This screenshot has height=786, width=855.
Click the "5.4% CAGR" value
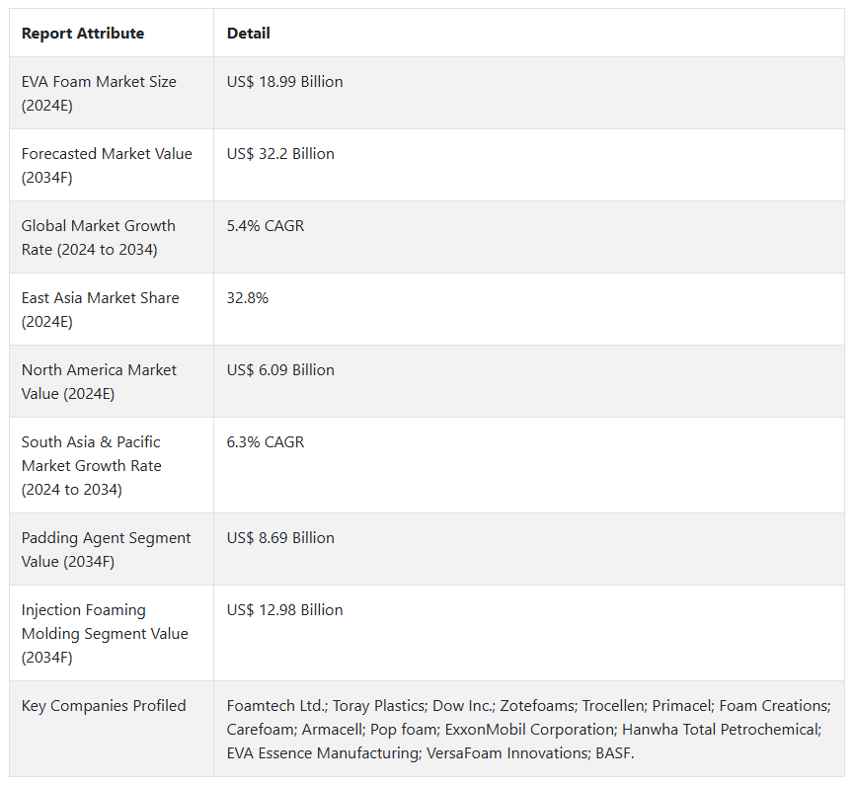pos(266,226)
